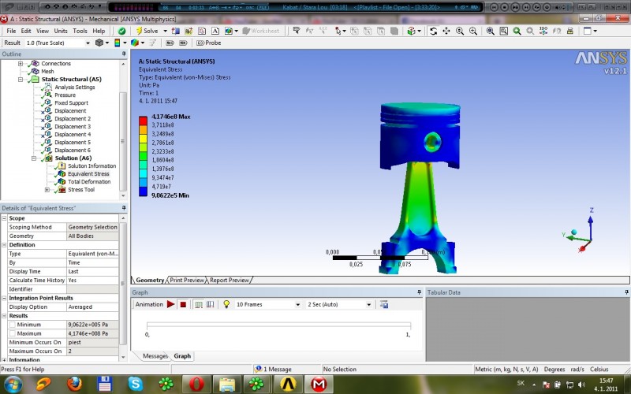Stop the animation playback
This screenshot has width=631, height=394.
183,304
